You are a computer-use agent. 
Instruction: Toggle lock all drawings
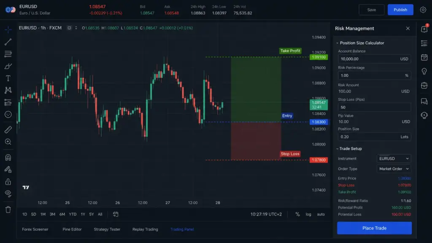click(8, 181)
